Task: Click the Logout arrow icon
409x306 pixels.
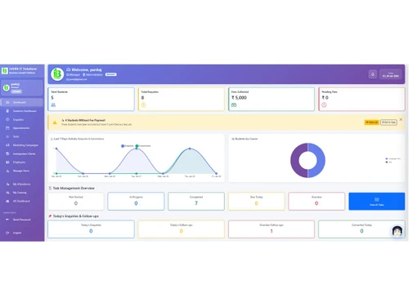Action: (7, 233)
